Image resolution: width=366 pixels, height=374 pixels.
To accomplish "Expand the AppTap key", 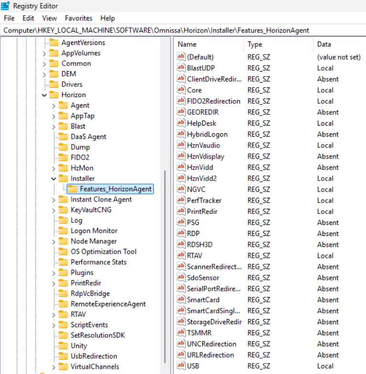I will 54,116.
